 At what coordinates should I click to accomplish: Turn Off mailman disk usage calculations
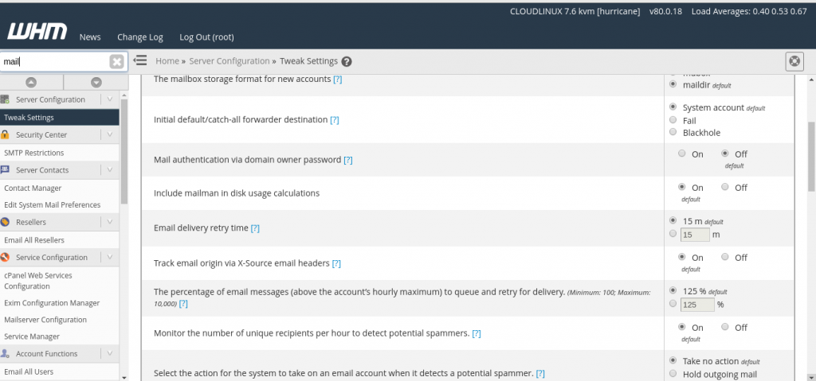tap(725, 187)
